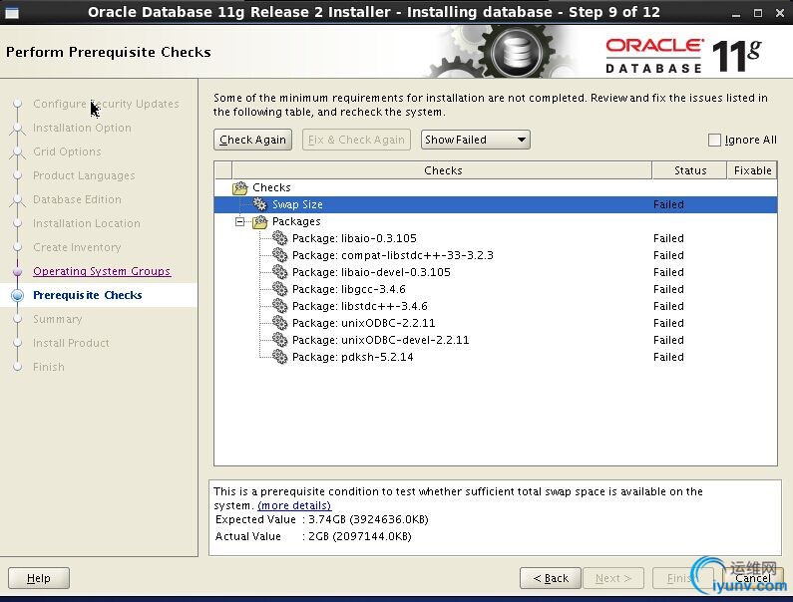Screen dimensions: 793x602
Task: Select Package: unixODBC-2.2.11 row
Action: (x=496, y=323)
